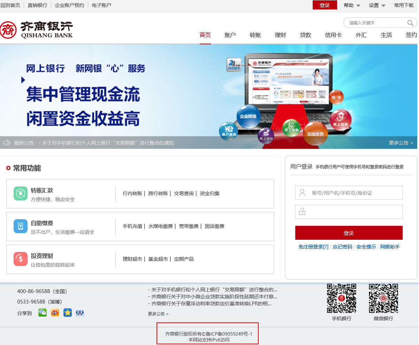Image resolution: width=419 pixels, height=345 pixels.
Task: Click the 挂失 bubble on banner
Action: click(x=336, y=97)
